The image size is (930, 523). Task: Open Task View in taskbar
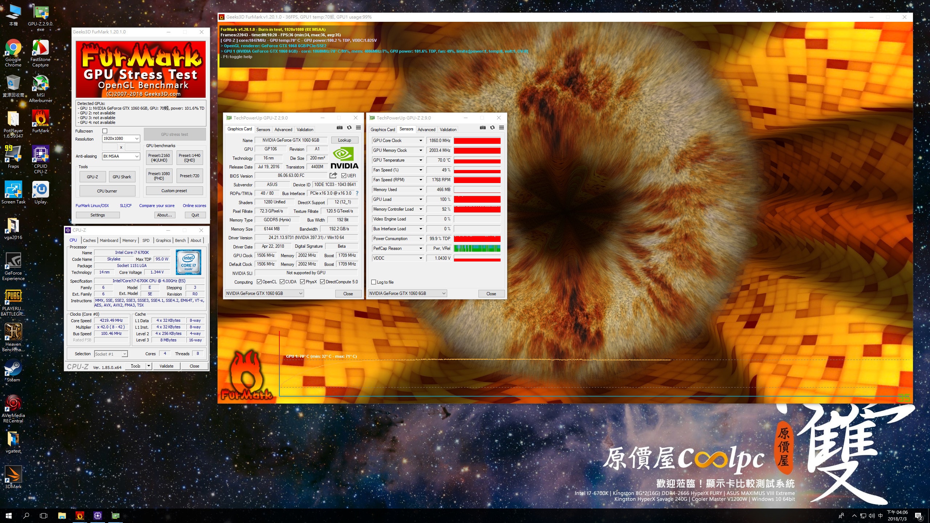pyautogui.click(x=44, y=515)
